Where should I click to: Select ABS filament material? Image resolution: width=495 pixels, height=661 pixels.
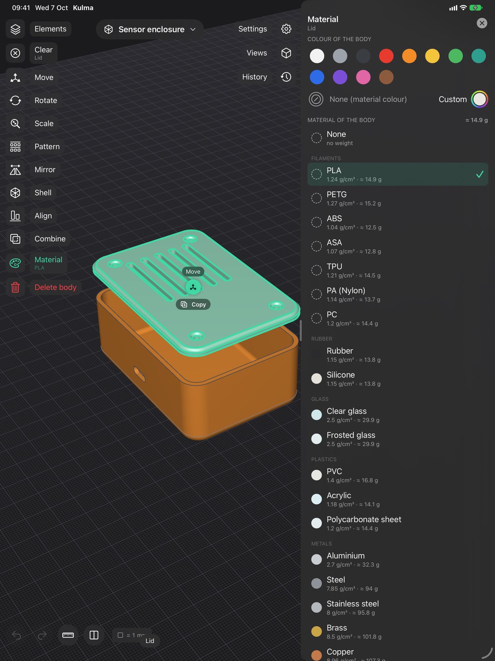point(398,222)
